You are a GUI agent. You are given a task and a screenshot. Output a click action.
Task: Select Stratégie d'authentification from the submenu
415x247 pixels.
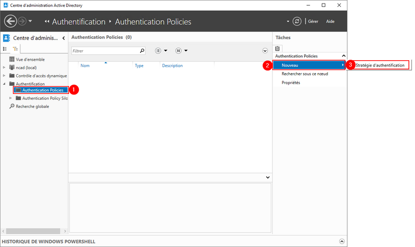click(380, 65)
